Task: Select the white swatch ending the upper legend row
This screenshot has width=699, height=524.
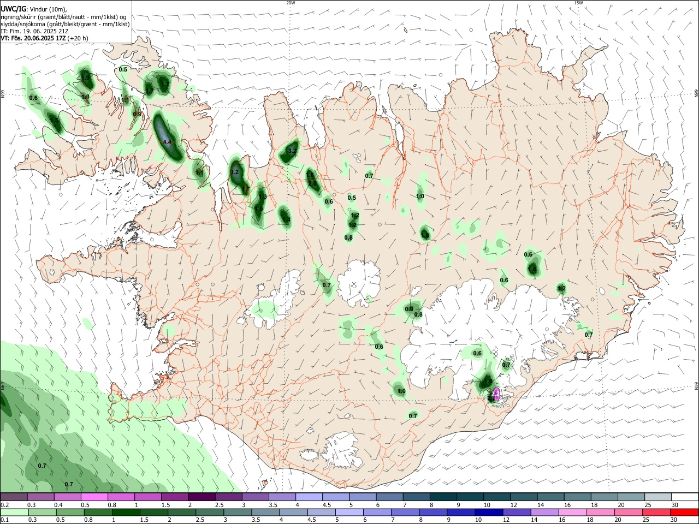Action: click(x=685, y=497)
